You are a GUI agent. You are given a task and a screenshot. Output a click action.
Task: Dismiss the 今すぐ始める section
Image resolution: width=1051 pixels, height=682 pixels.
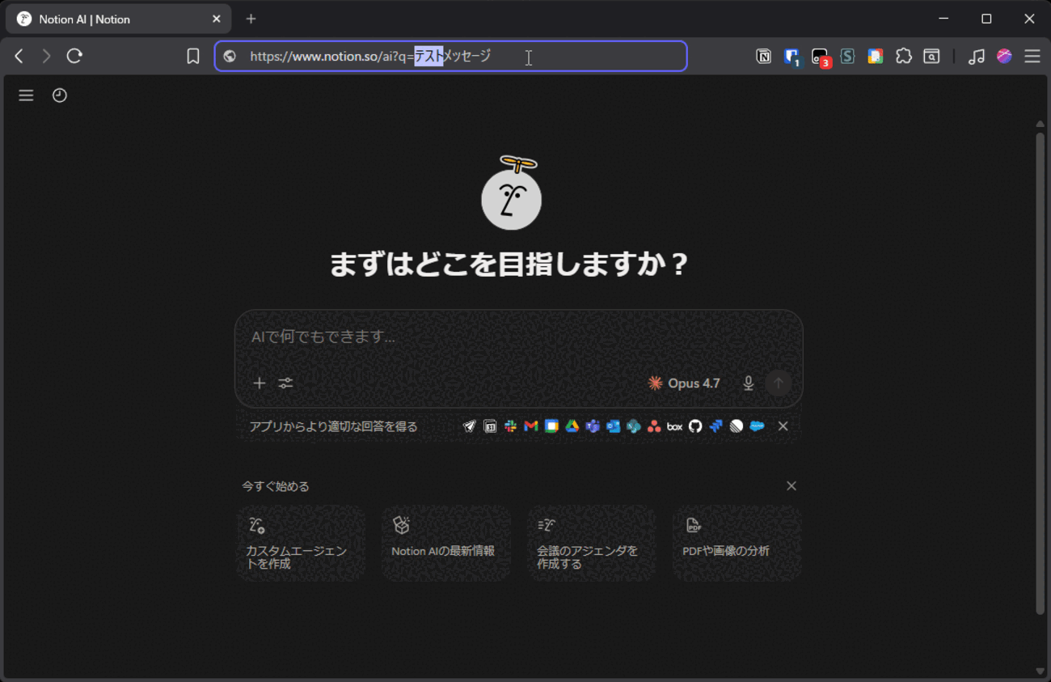click(791, 486)
